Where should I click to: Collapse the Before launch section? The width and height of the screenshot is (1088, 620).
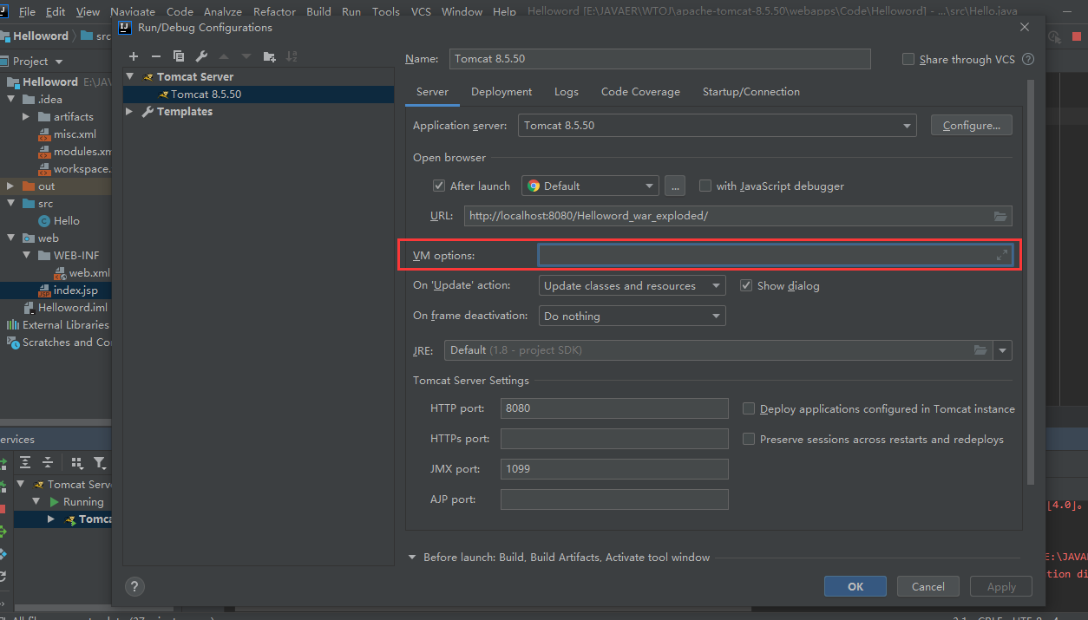(x=412, y=558)
